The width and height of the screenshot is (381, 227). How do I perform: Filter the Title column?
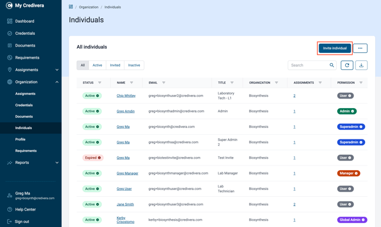coord(232,82)
